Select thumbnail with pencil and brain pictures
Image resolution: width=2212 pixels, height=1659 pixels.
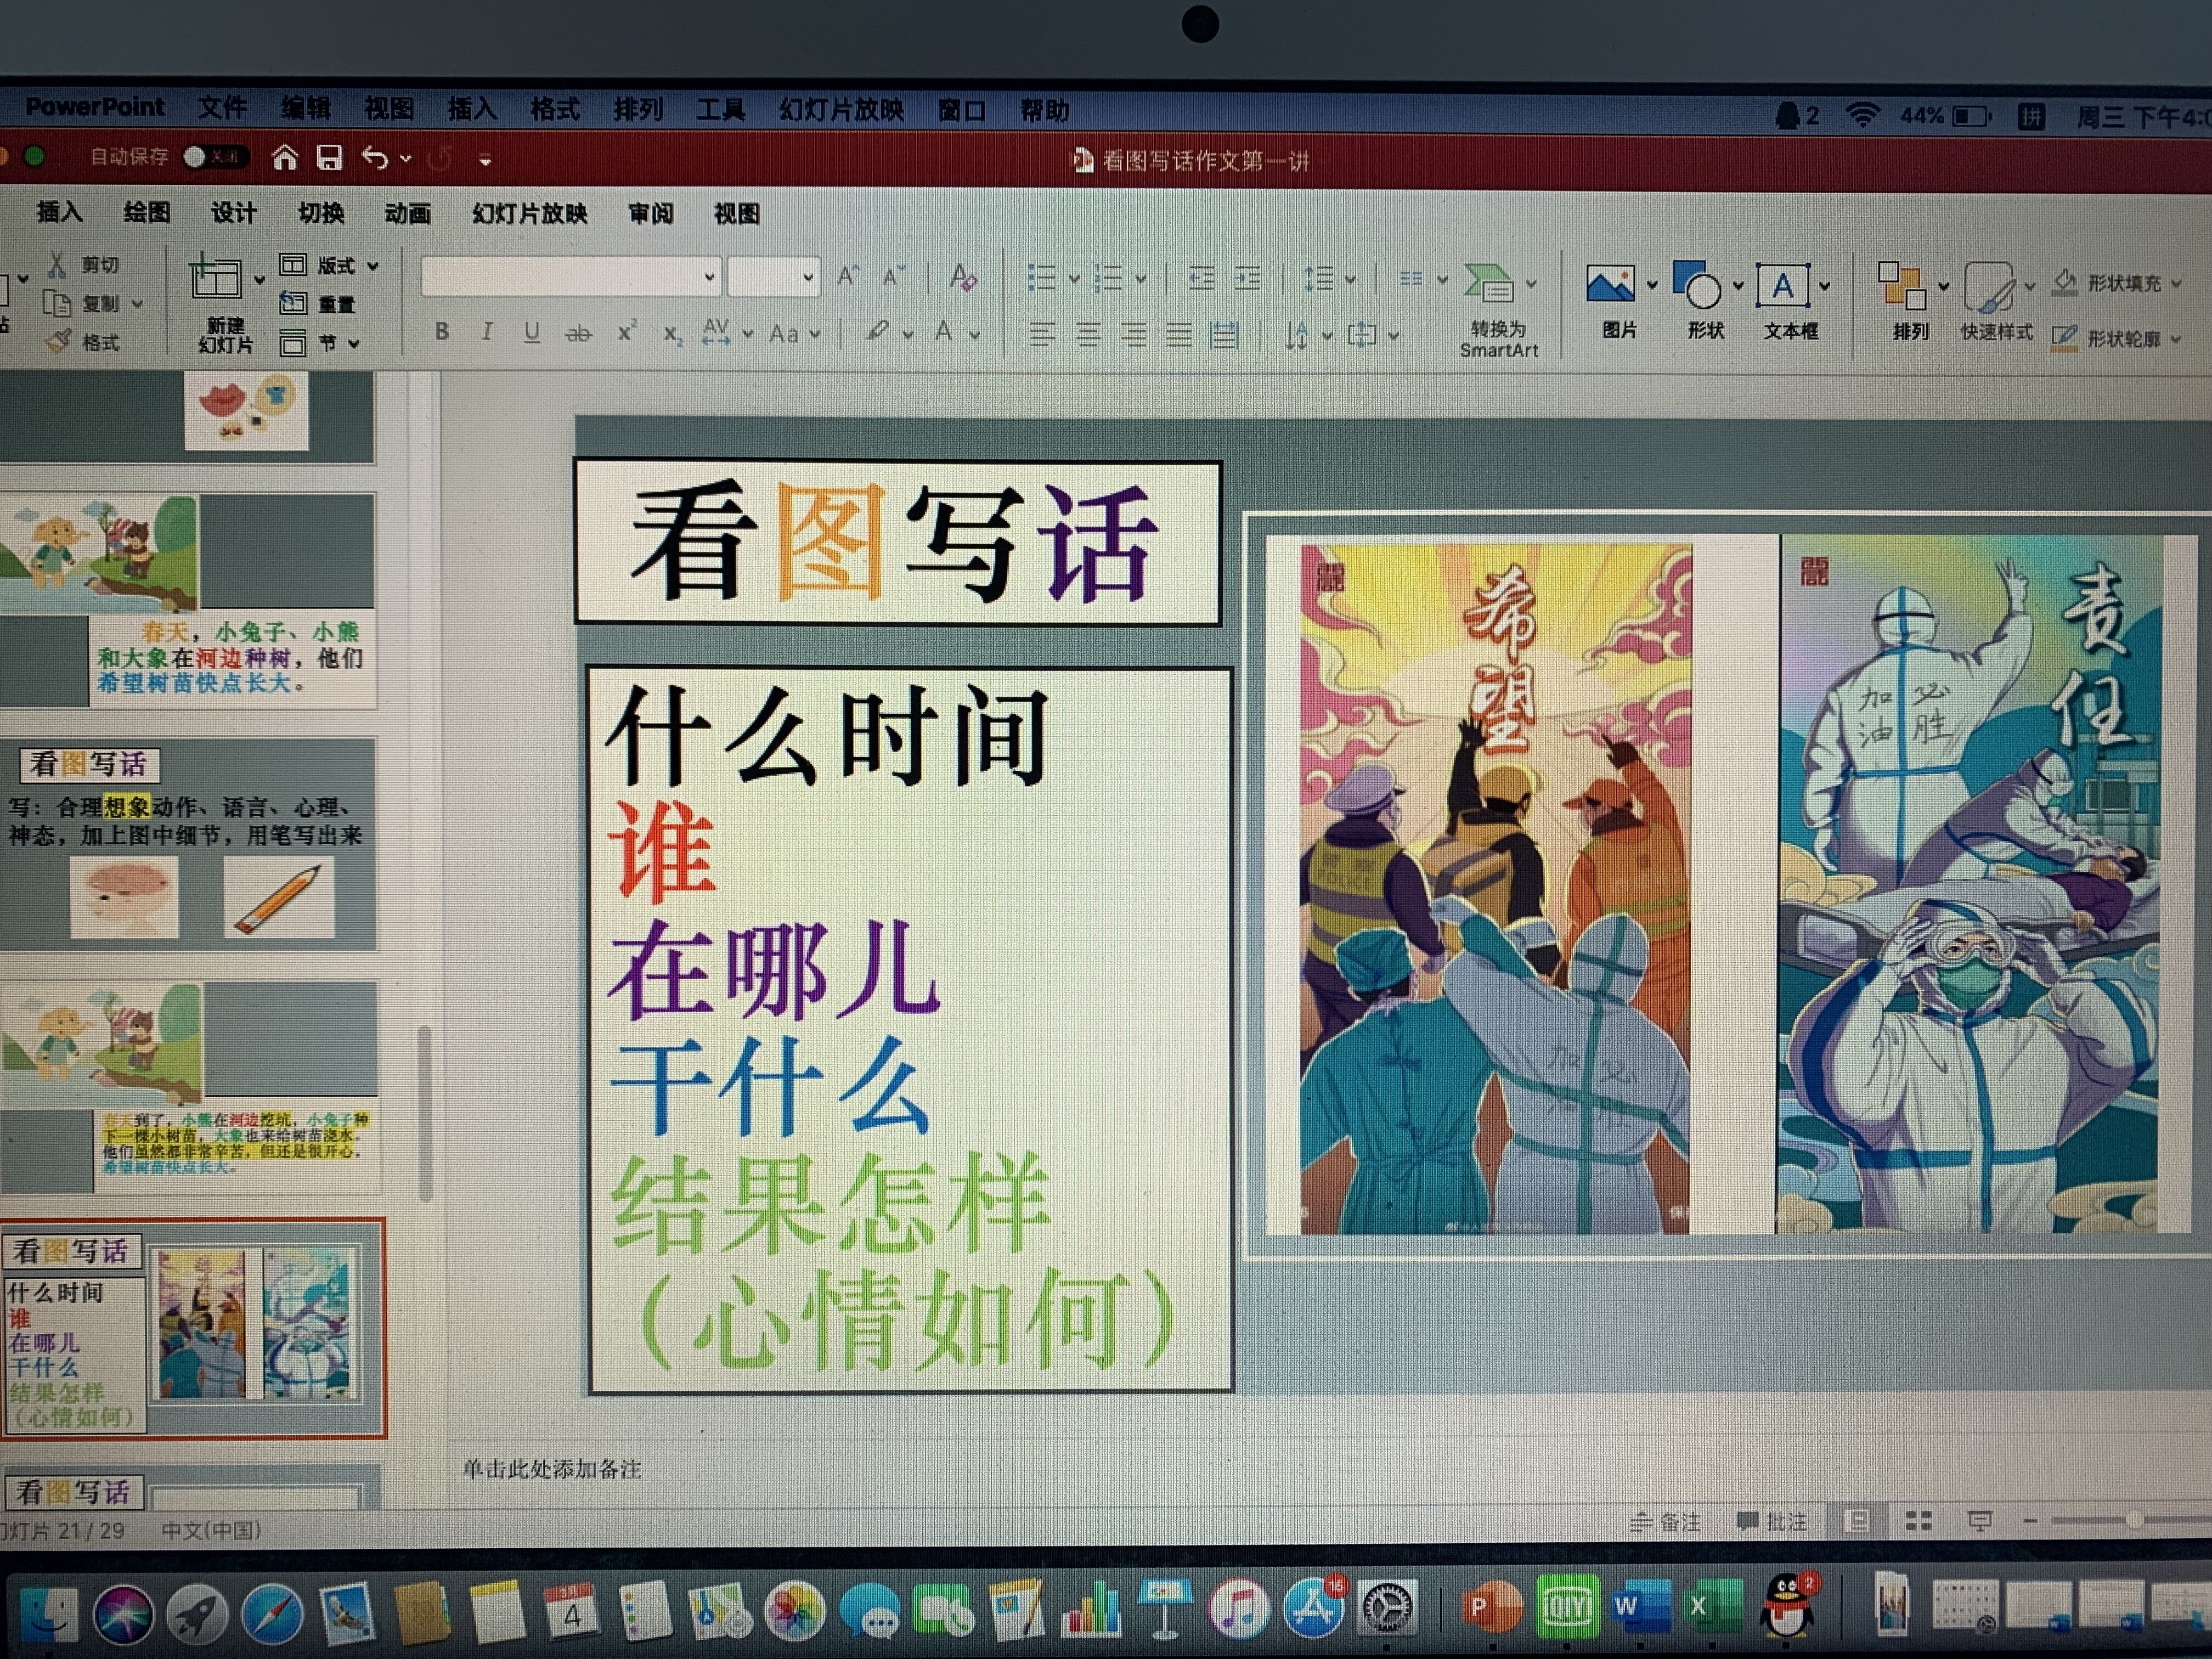[x=188, y=845]
